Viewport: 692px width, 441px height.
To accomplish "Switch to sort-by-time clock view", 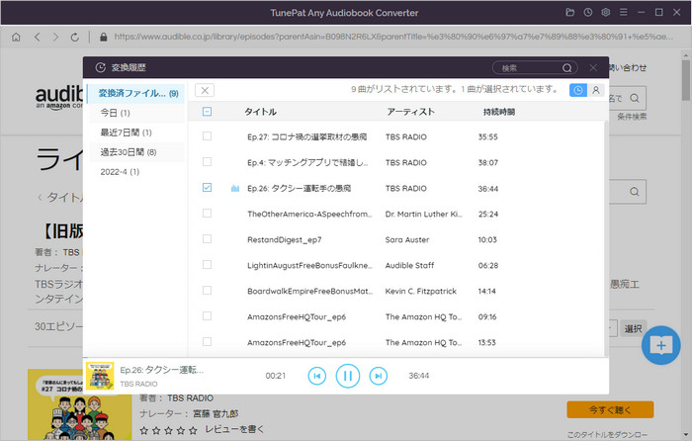I will [578, 90].
